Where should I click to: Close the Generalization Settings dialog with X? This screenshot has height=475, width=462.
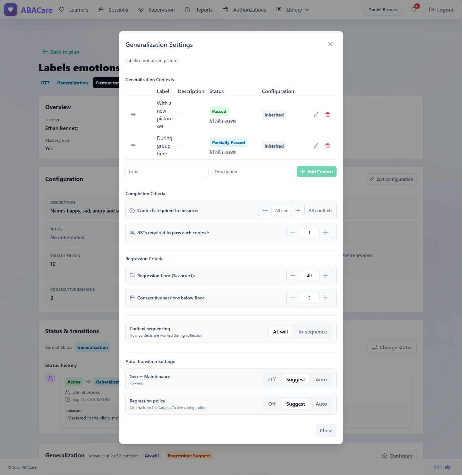tap(330, 44)
